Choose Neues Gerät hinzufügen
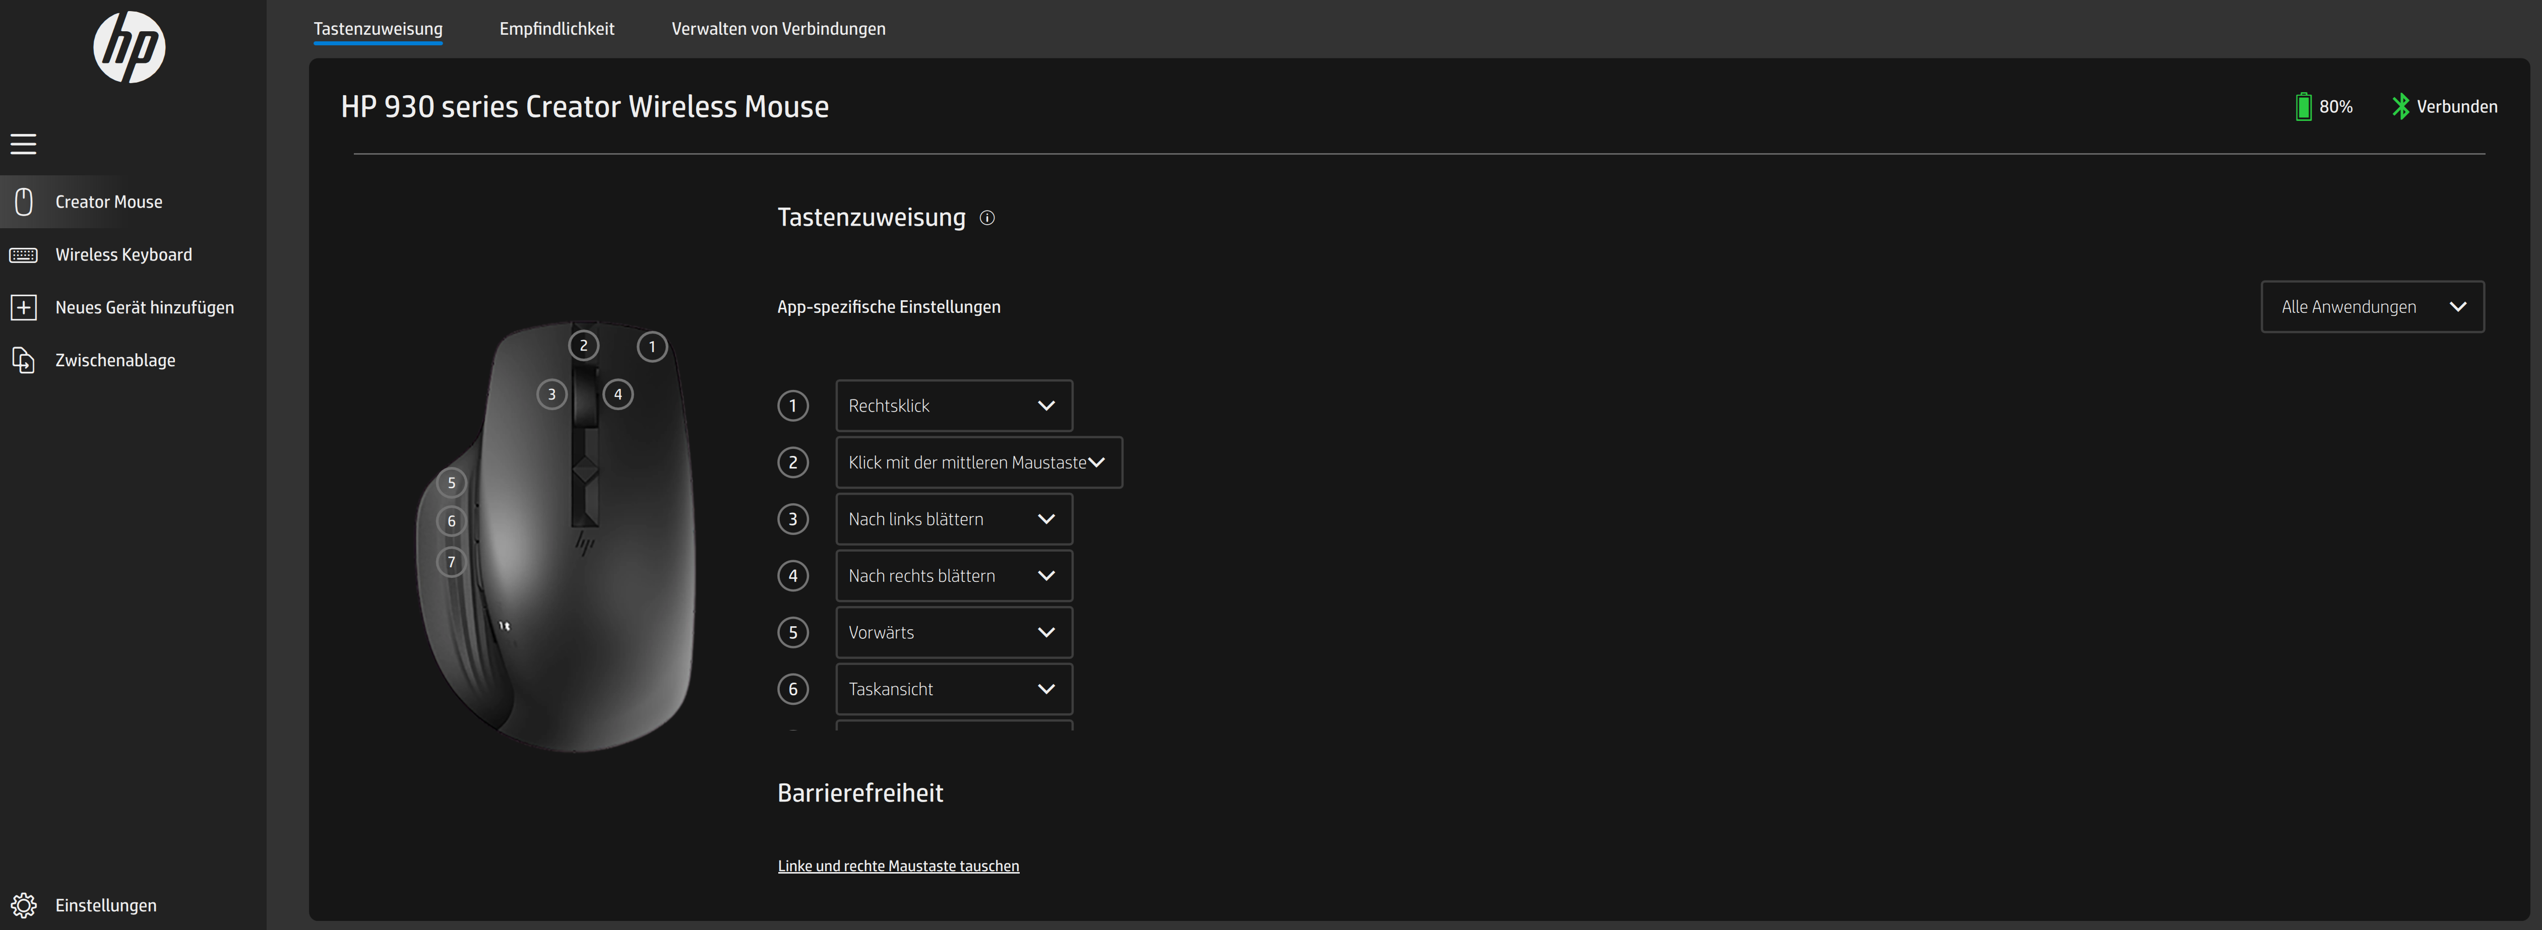 (133, 308)
